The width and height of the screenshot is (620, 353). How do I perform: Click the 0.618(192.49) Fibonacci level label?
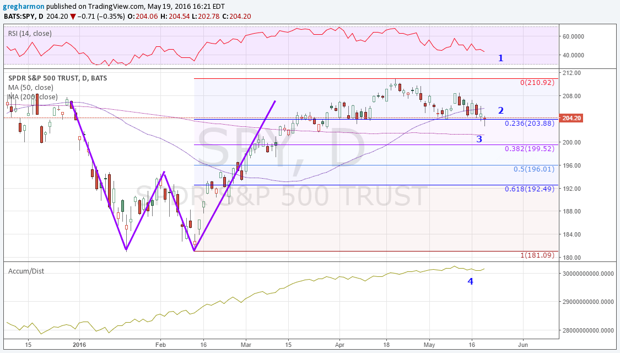530,189
